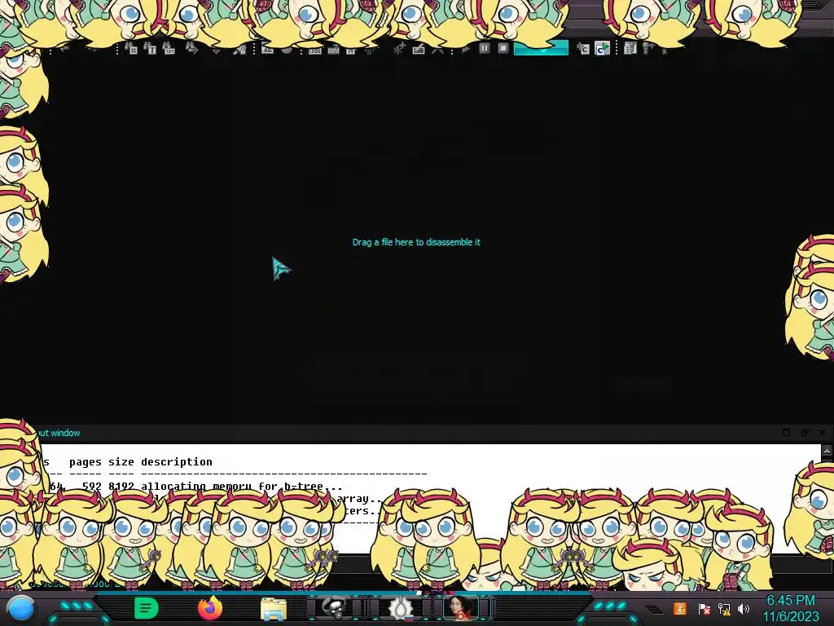Viewport: 834px width, 626px height.
Task: Open the skull icon taskbar app
Action: pos(335,608)
